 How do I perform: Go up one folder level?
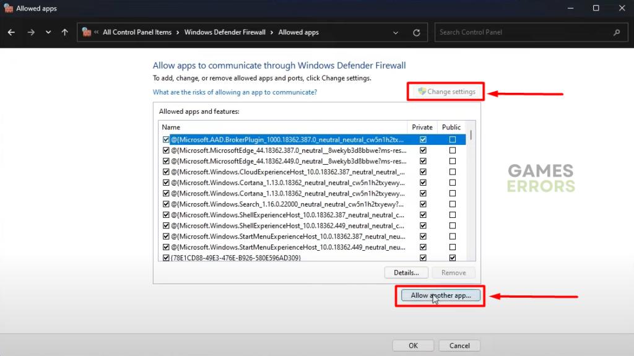point(65,32)
